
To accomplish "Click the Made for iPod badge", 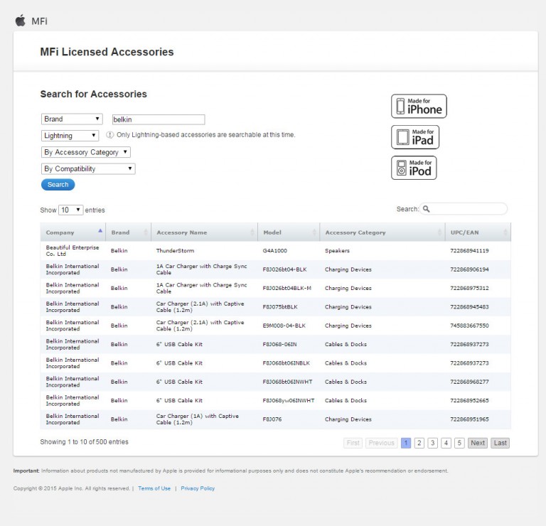I will 414,168.
